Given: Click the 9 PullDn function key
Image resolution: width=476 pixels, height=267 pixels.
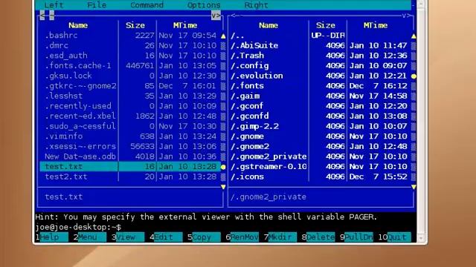Looking at the screenshot, I should pyautogui.click(x=356, y=237).
